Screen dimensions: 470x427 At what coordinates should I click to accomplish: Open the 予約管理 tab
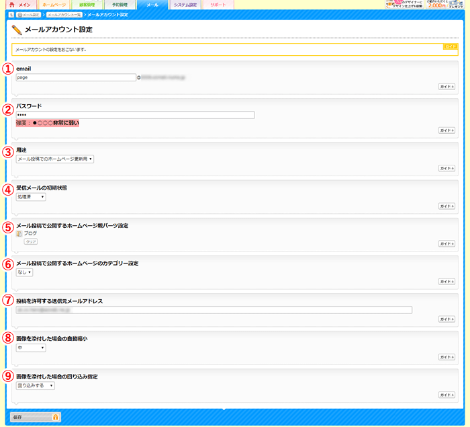tap(120, 5)
